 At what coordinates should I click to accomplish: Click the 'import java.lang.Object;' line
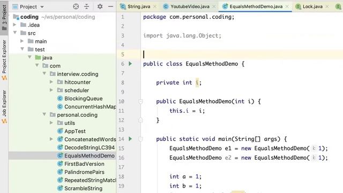click(x=182, y=35)
